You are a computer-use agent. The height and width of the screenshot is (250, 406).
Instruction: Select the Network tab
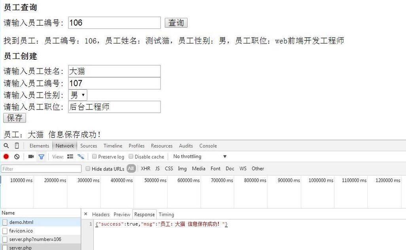click(65, 146)
